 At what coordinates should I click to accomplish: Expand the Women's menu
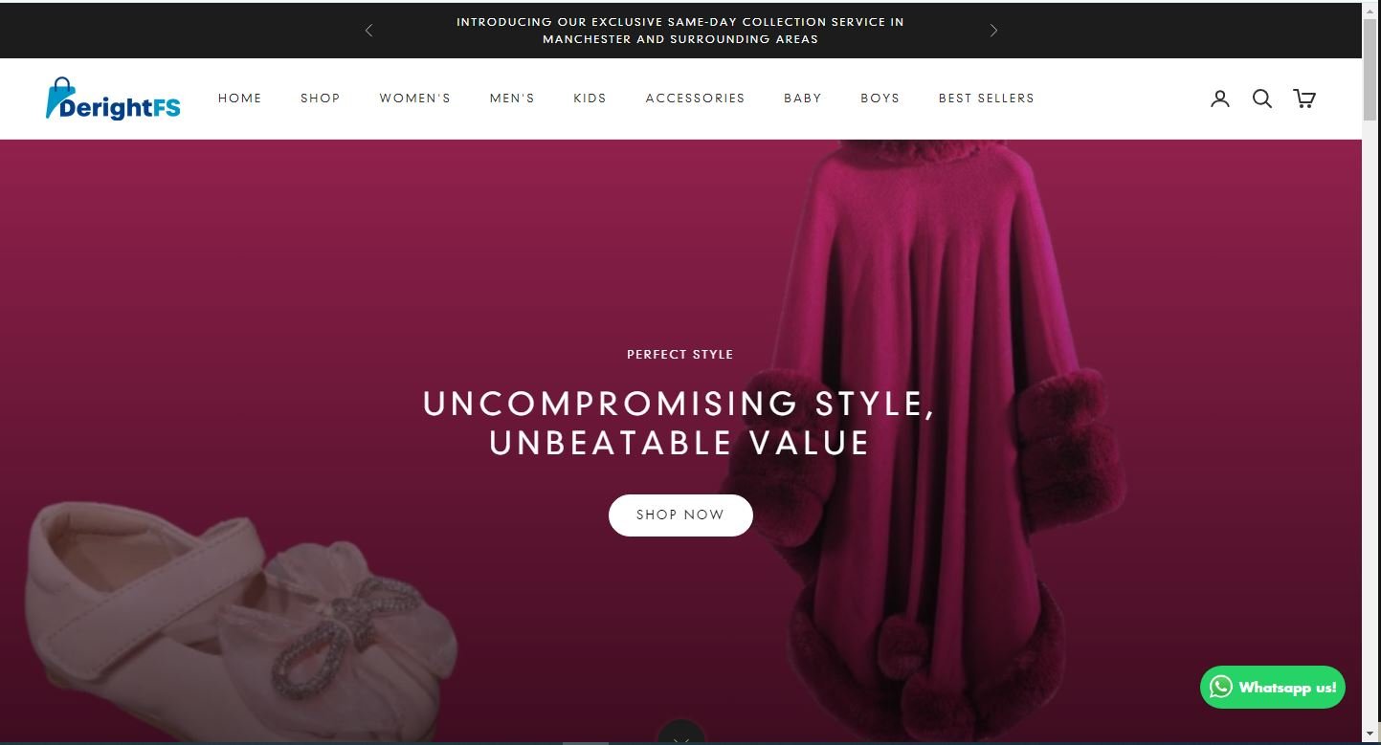coord(415,99)
